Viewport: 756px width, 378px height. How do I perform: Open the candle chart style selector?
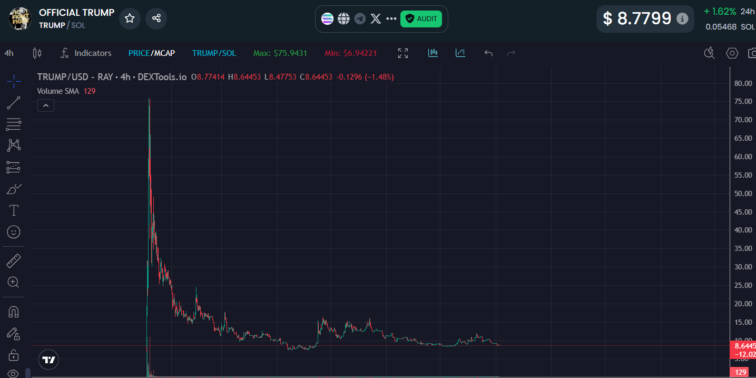point(37,53)
